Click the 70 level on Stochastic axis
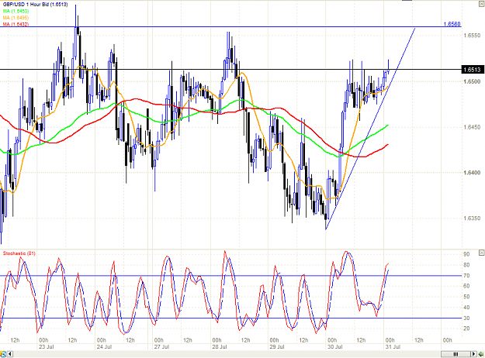Image resolution: width=485 pixels, height=358 pixels. 466,276
